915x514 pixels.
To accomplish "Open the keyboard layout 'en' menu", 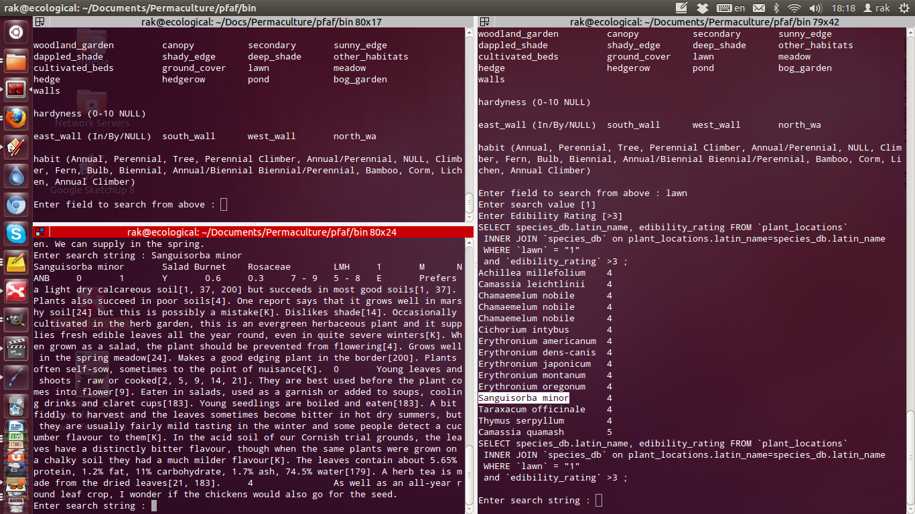I will [731, 8].
